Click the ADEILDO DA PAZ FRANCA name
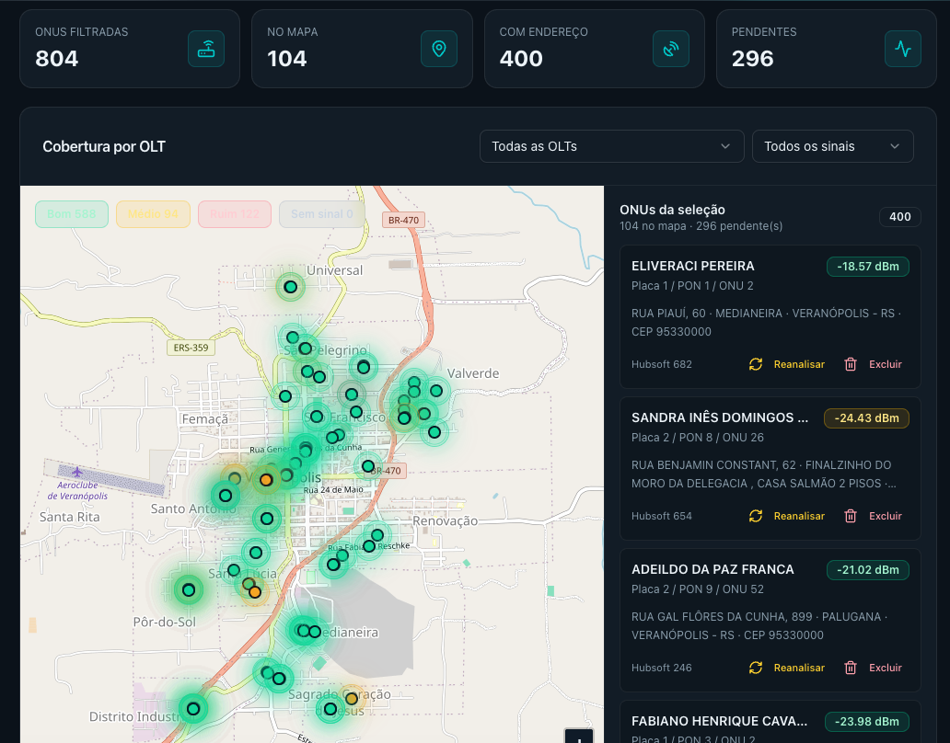950x743 pixels. [x=712, y=570]
